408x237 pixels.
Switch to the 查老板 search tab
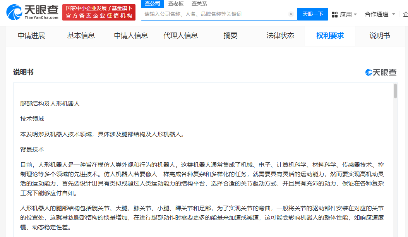point(176,3)
